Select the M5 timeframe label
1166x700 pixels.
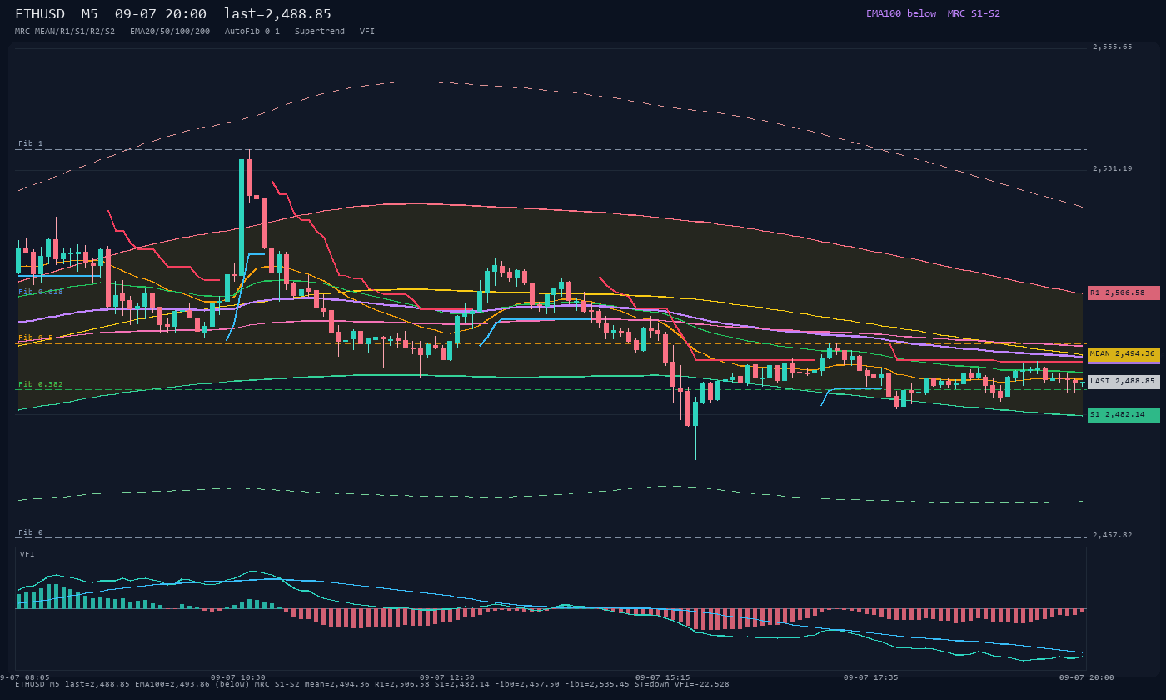click(x=89, y=14)
